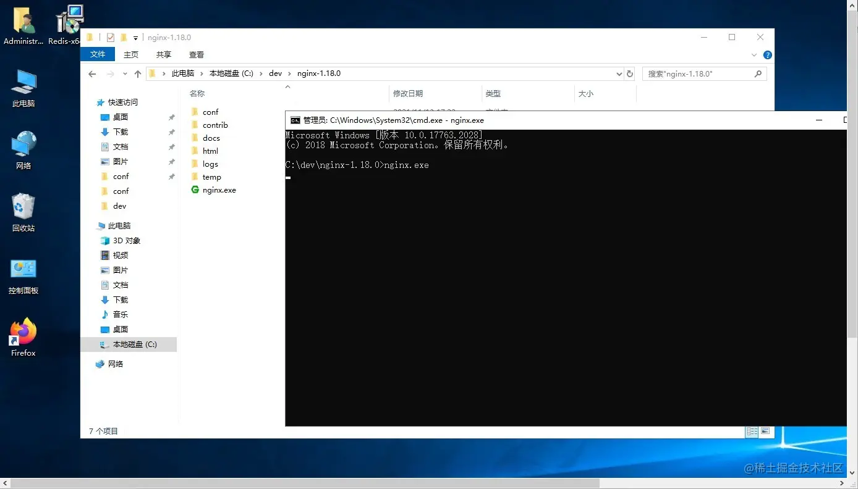Go back with the Explorer back arrow
This screenshot has height=489, width=858.
pos(92,73)
